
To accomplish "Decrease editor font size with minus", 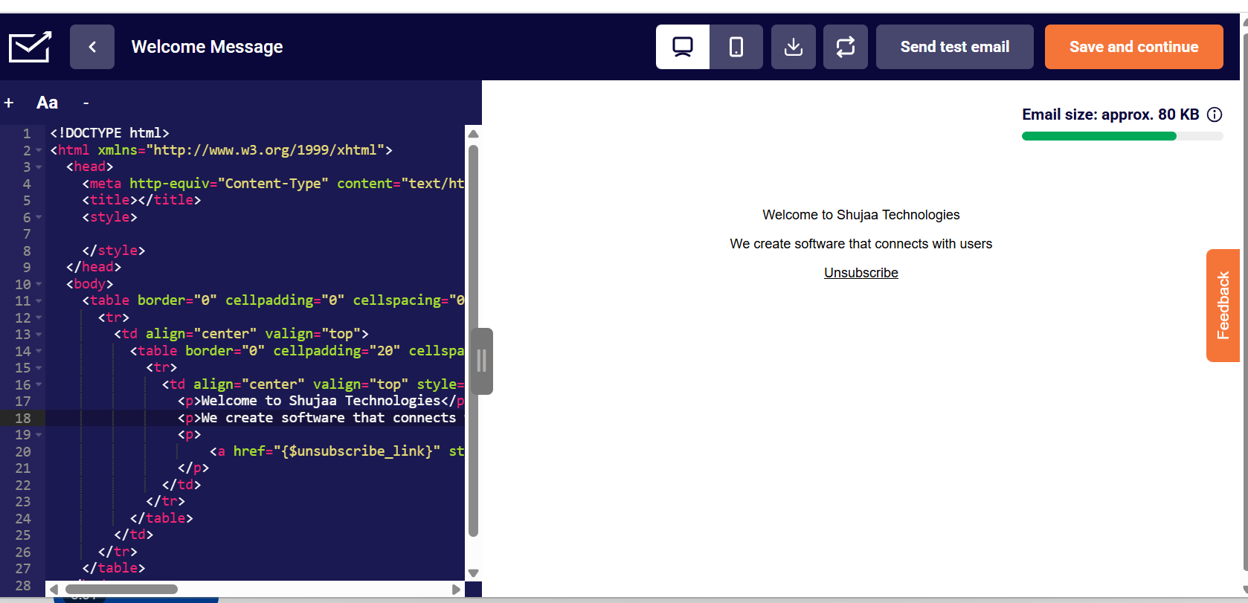I will (x=86, y=103).
